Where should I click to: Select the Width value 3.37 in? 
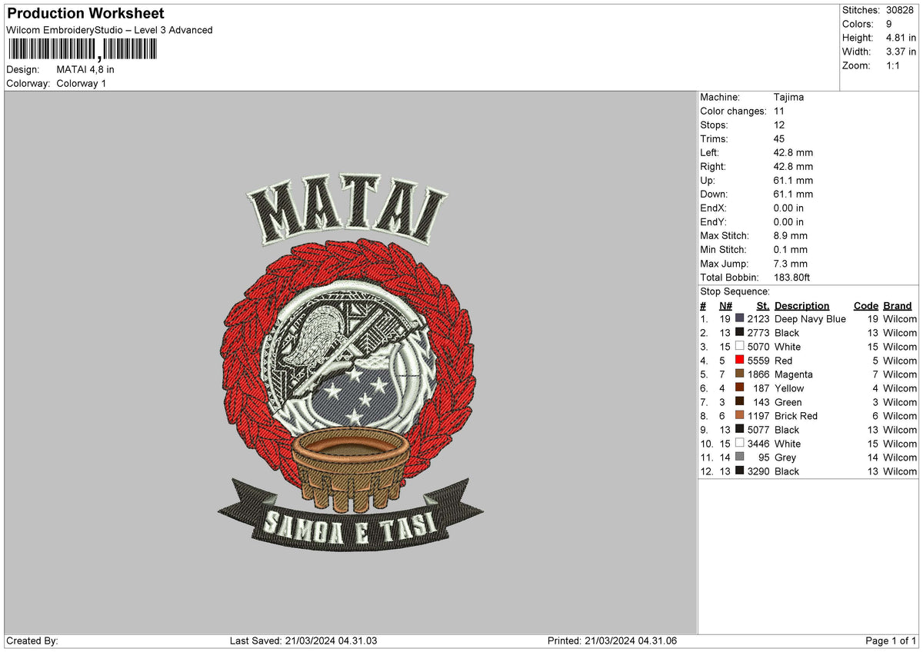pyautogui.click(x=901, y=52)
